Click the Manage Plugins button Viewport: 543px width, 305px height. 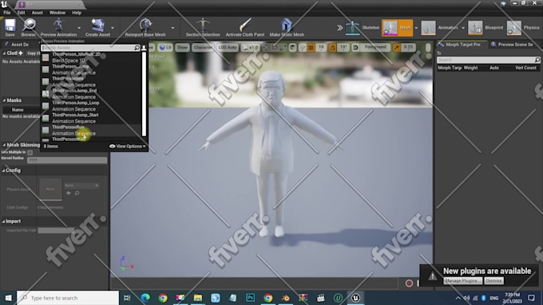click(x=462, y=281)
